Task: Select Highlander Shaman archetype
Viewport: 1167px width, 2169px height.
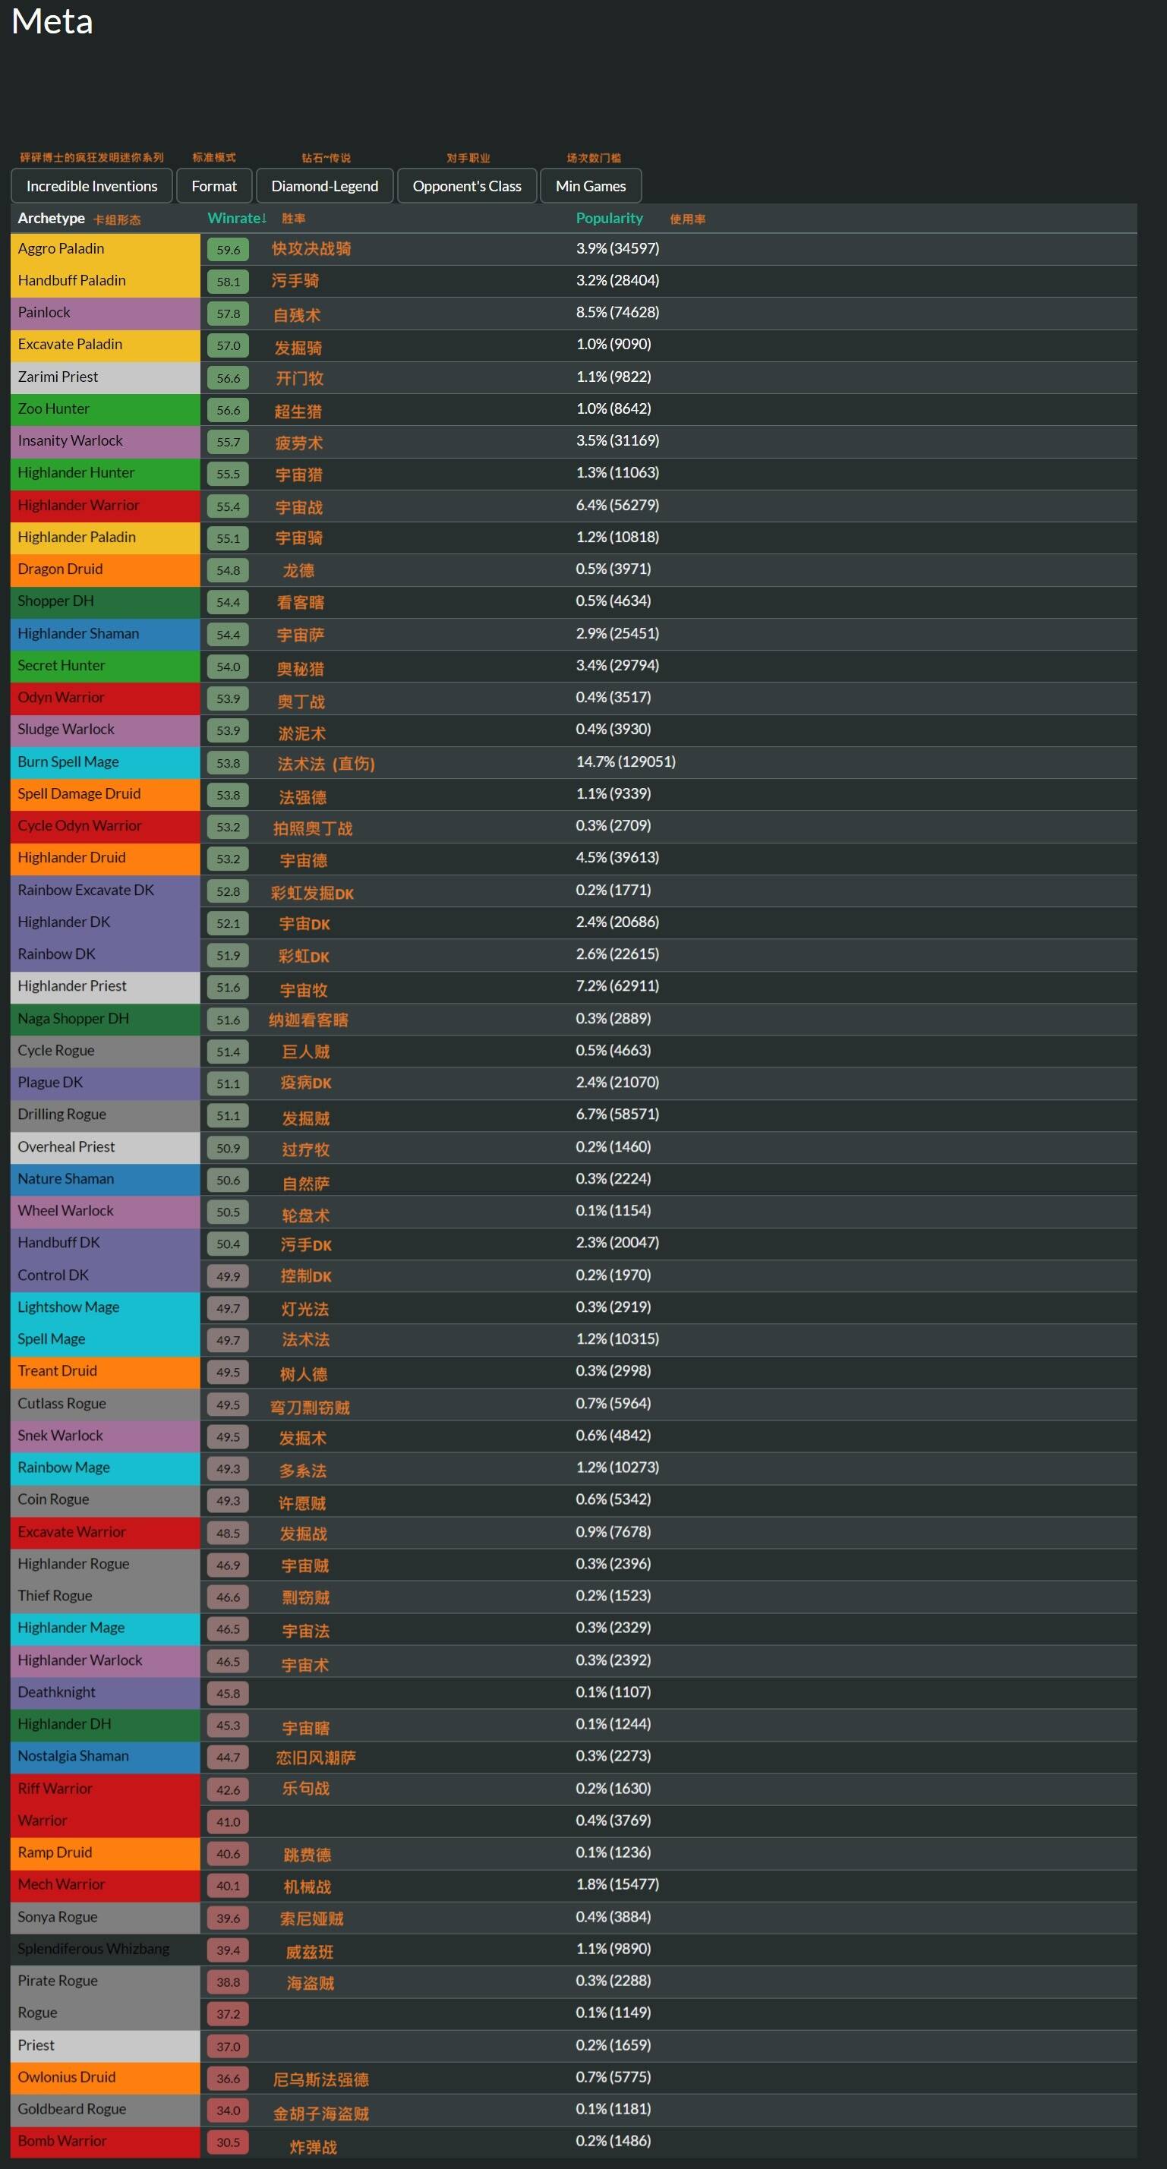Action: tap(106, 634)
